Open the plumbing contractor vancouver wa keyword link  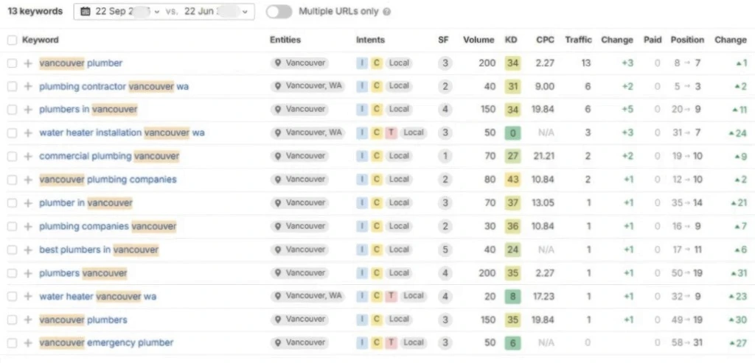(x=114, y=87)
